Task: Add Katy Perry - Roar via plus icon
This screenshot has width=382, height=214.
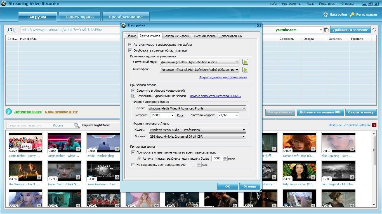Action: click(x=313, y=177)
